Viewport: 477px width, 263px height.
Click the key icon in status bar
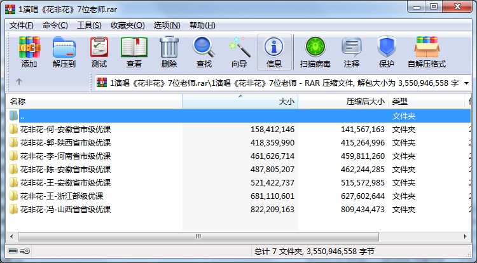[25, 251]
